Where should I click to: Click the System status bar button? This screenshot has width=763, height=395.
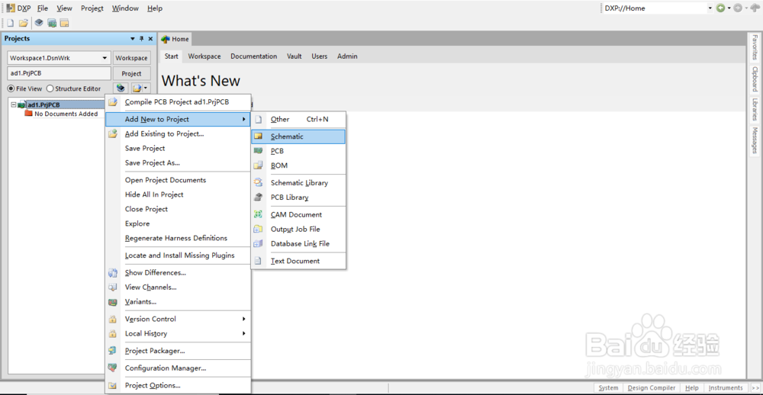pyautogui.click(x=608, y=387)
